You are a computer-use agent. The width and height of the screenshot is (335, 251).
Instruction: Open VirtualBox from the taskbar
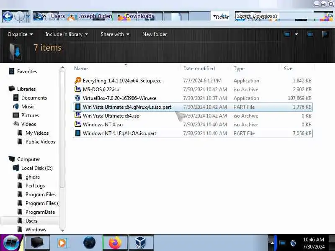[x=141, y=243]
